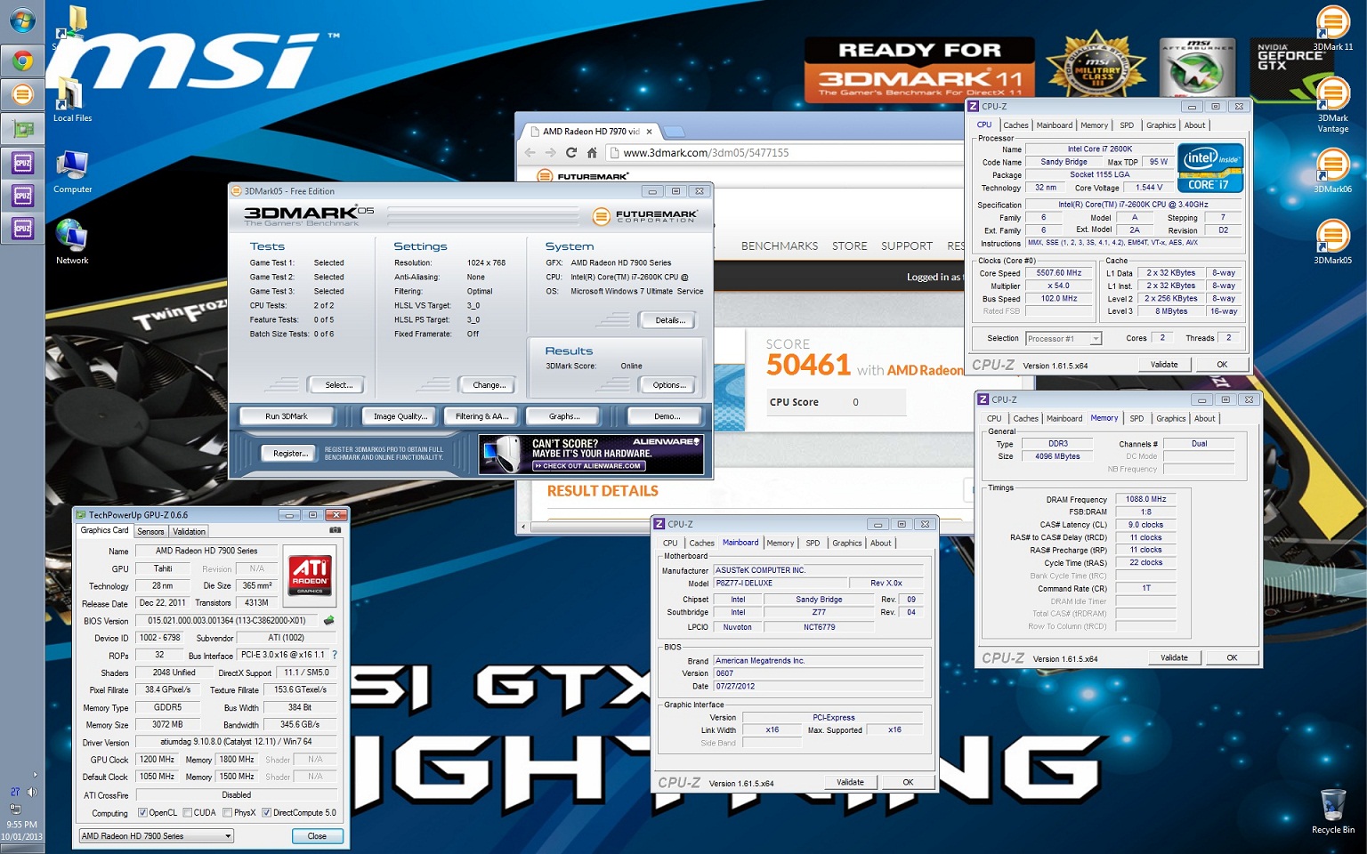Open the Local Files desktop icon
1367x854 pixels.
(72, 101)
